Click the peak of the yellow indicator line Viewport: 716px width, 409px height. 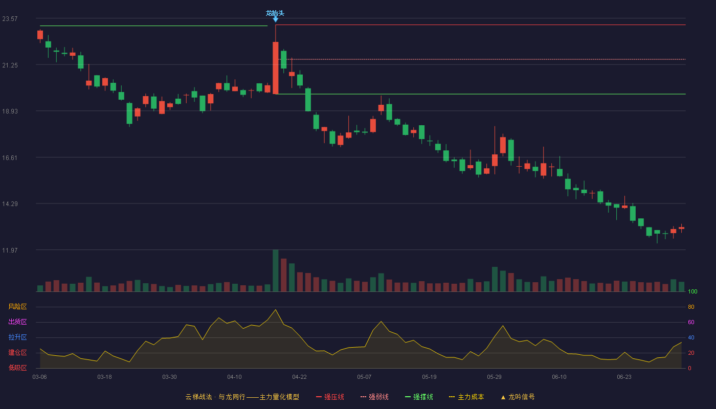[275, 309]
